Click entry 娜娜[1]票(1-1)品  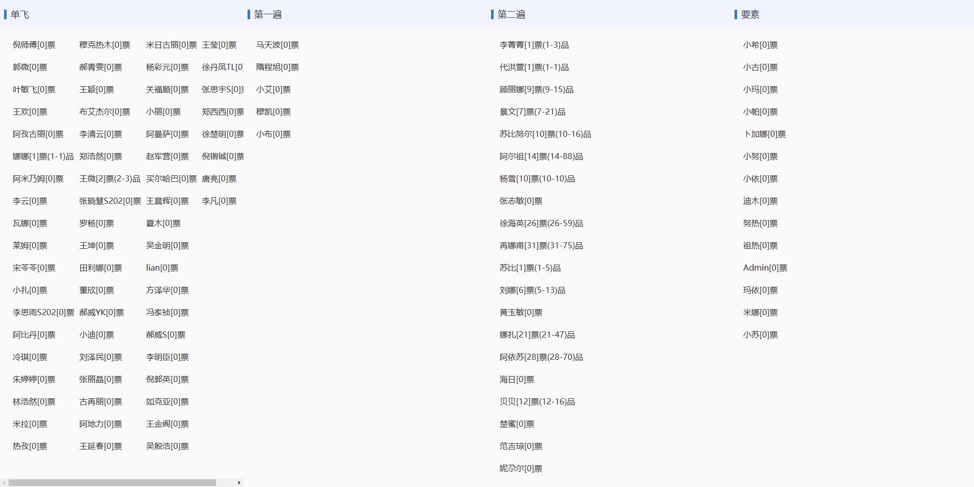pyautogui.click(x=43, y=157)
